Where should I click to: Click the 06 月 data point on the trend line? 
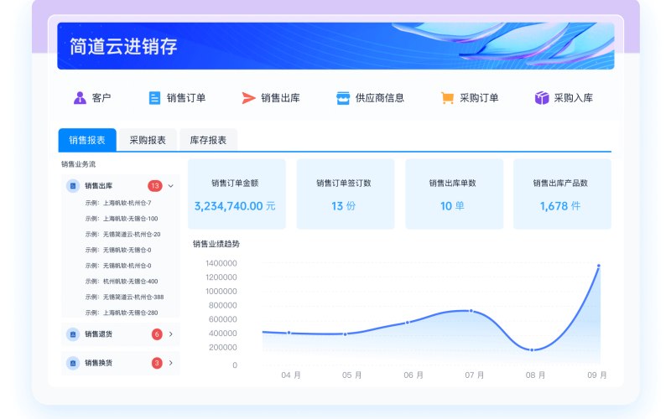point(408,323)
